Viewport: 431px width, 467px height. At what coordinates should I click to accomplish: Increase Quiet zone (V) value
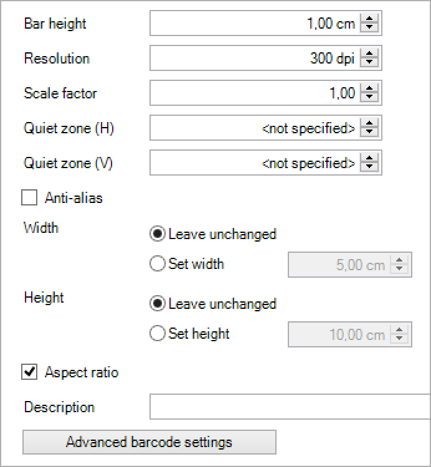[x=369, y=158]
